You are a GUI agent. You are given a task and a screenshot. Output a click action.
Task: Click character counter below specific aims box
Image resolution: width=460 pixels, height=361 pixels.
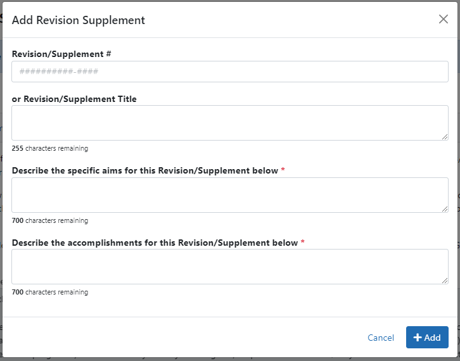click(x=49, y=220)
